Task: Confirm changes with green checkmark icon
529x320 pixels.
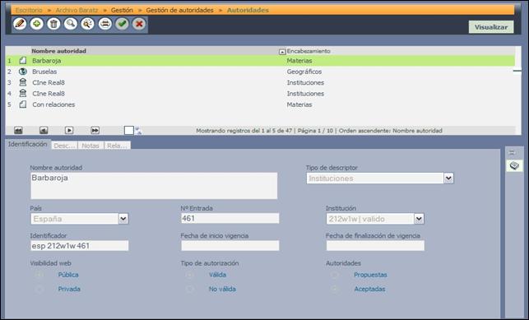Action: point(122,24)
